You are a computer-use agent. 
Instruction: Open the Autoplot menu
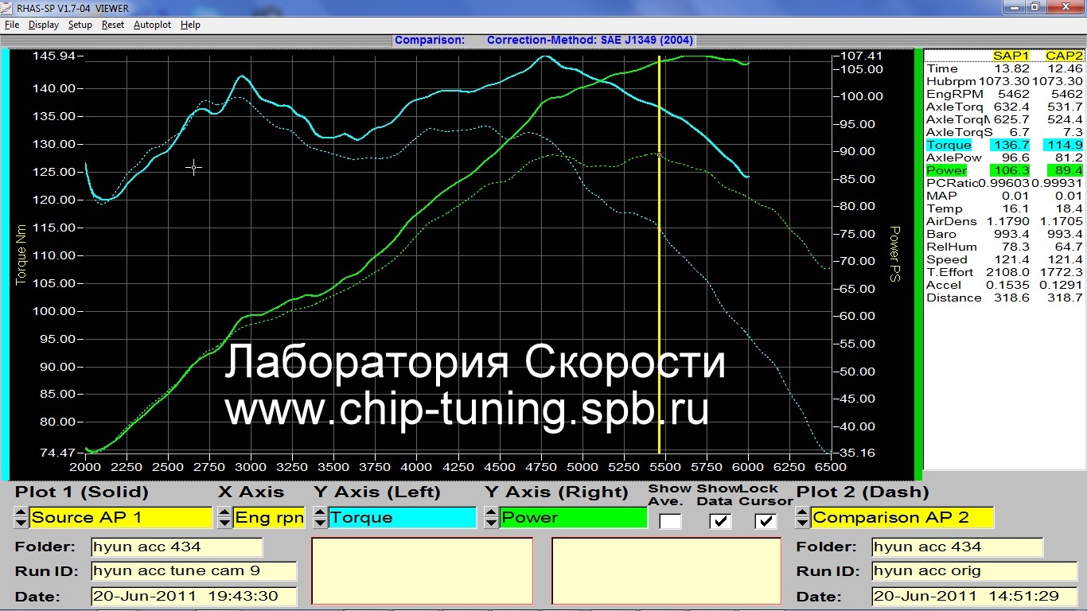152,25
